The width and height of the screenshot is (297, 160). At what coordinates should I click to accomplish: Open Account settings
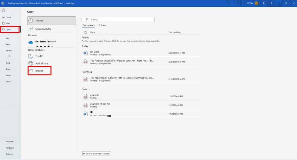click(9, 142)
